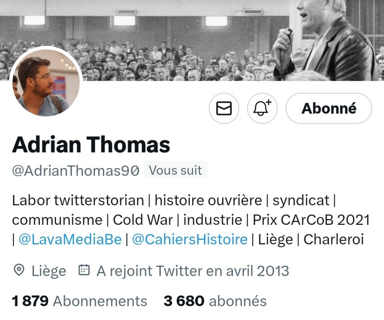The image size is (384, 320).
Task: Click the Liège location pin icon
Action: (19, 270)
